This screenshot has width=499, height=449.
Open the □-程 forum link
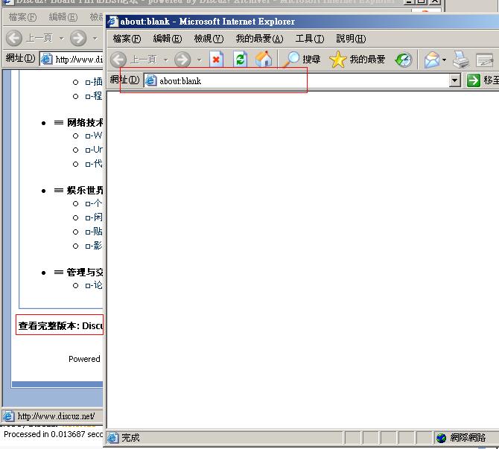94,96
